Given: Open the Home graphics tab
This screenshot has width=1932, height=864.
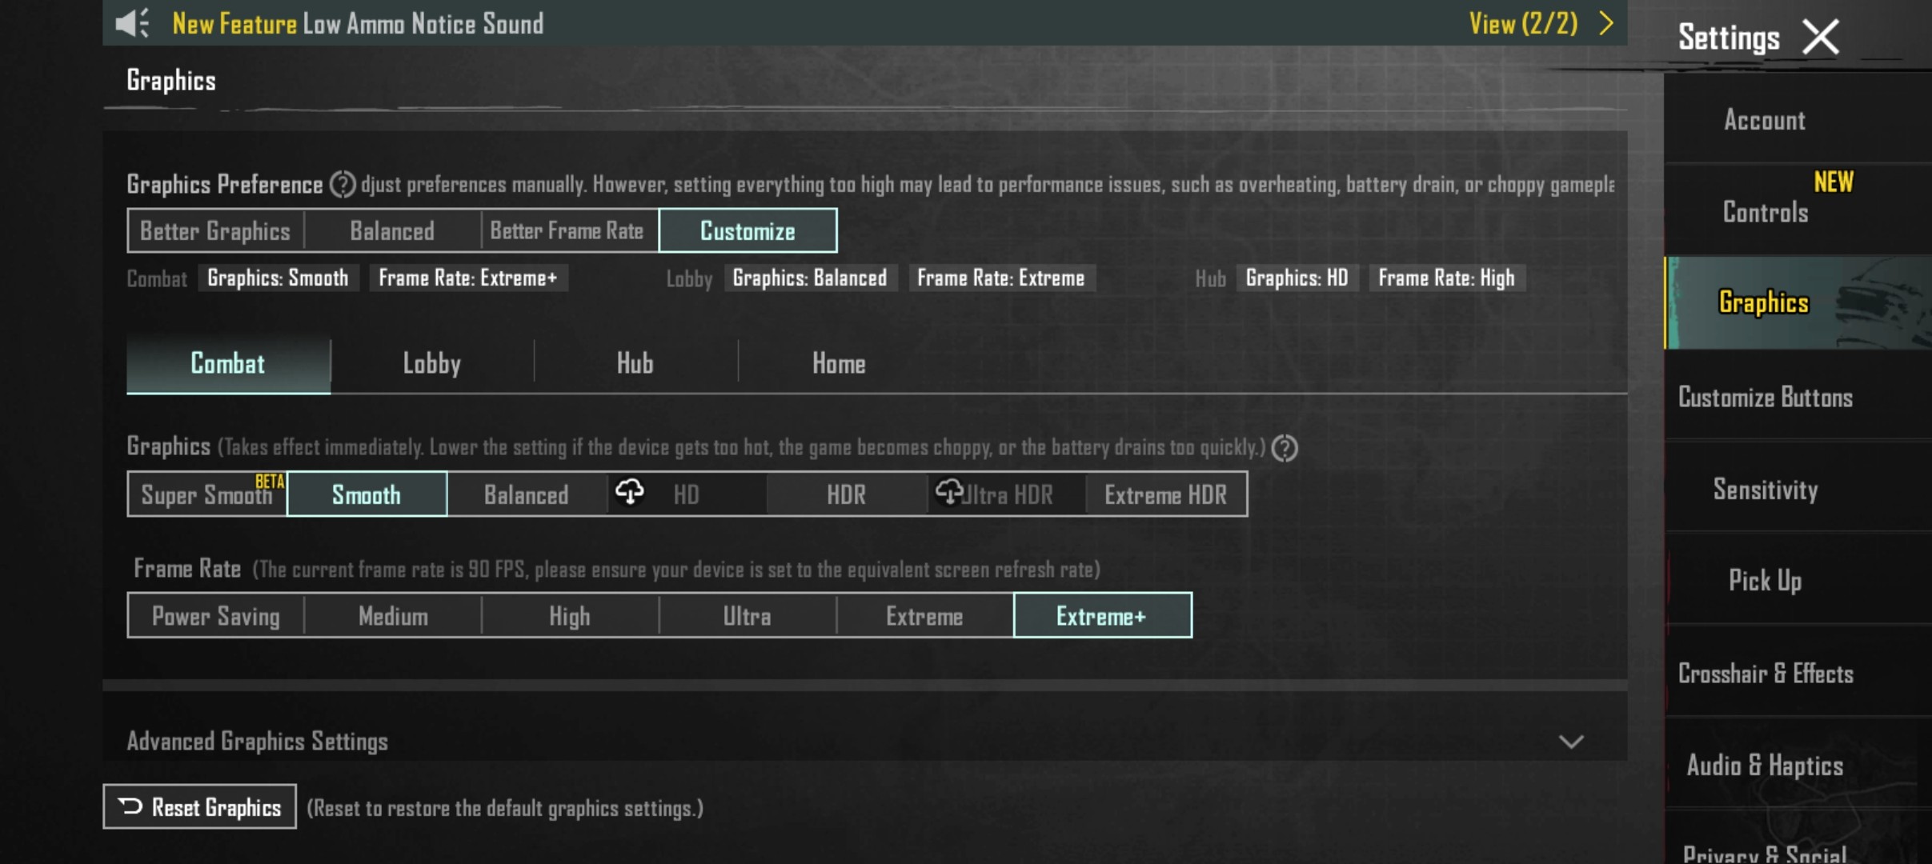Looking at the screenshot, I should [838, 364].
